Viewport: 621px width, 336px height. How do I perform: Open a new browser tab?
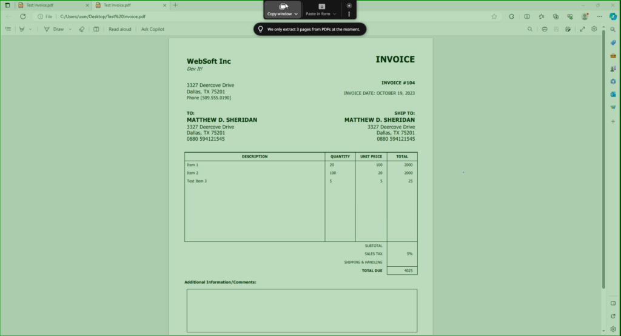tap(175, 5)
